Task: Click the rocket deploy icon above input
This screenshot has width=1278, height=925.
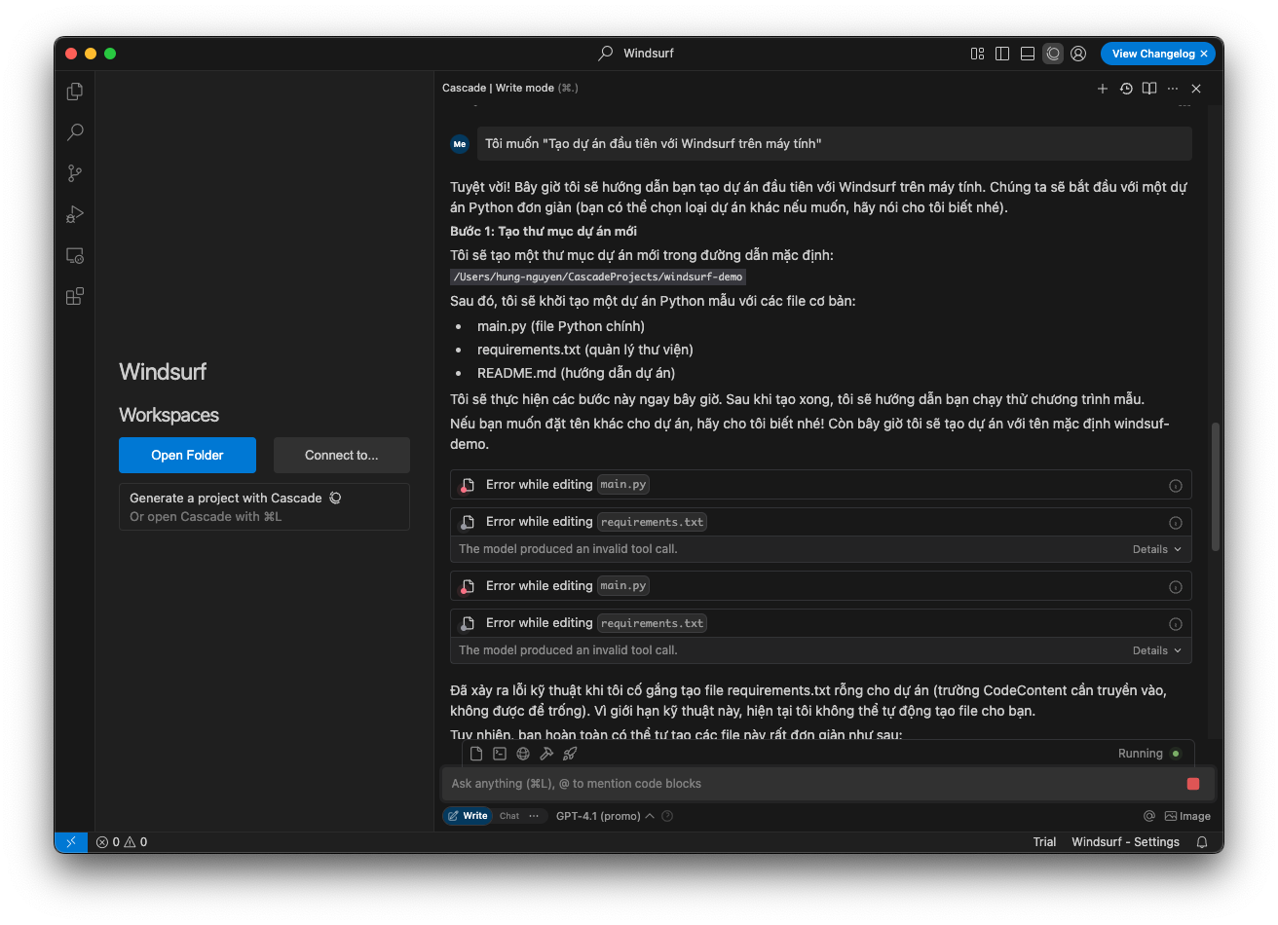Action: coord(570,754)
